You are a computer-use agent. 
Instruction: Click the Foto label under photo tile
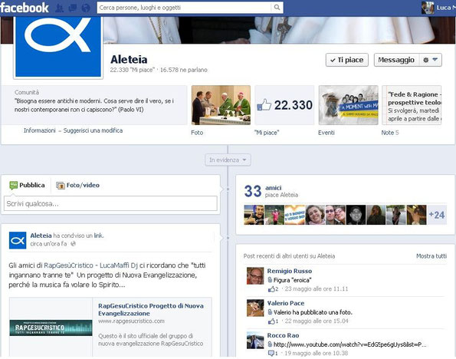click(197, 133)
